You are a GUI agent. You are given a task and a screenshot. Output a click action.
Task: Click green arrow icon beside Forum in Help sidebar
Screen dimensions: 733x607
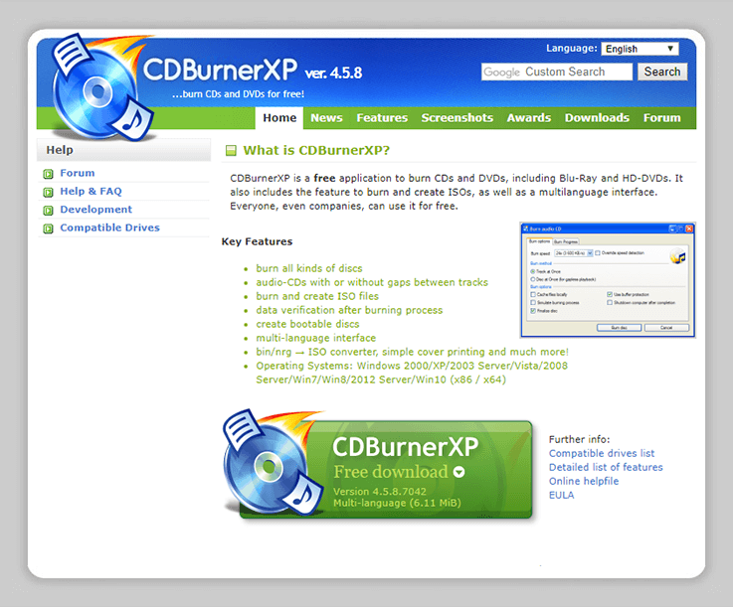[48, 174]
